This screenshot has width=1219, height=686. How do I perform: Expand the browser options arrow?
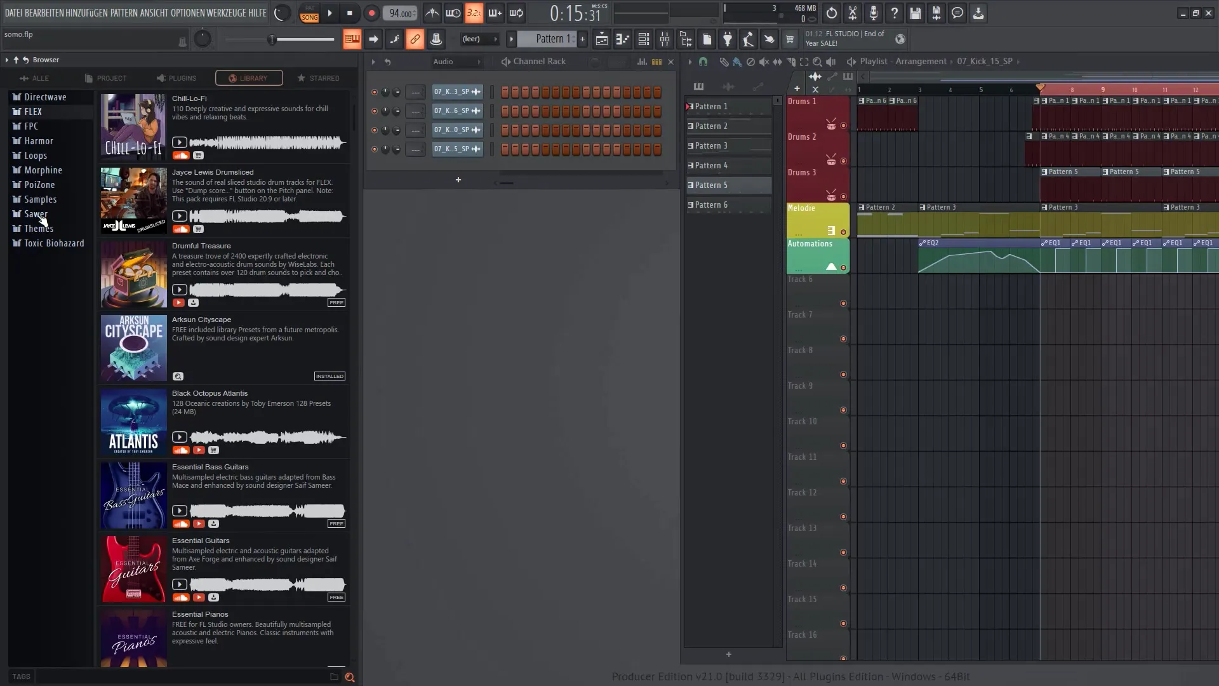(x=6, y=60)
